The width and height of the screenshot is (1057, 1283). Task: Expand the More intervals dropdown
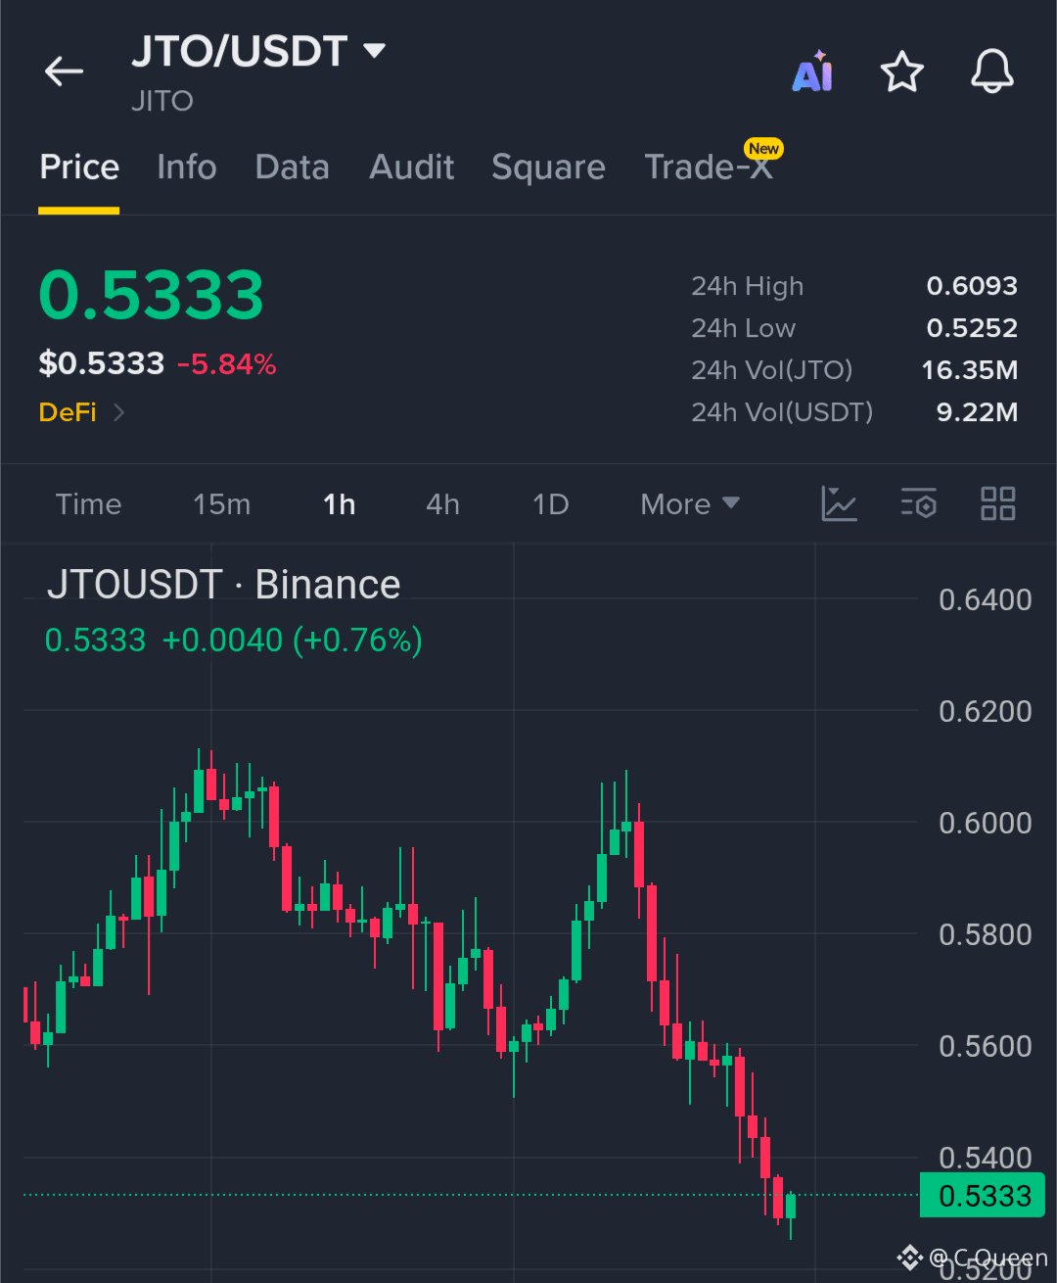(690, 504)
